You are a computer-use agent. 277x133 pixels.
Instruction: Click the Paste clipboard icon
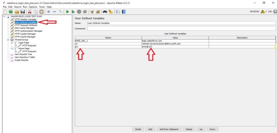(41, 12)
